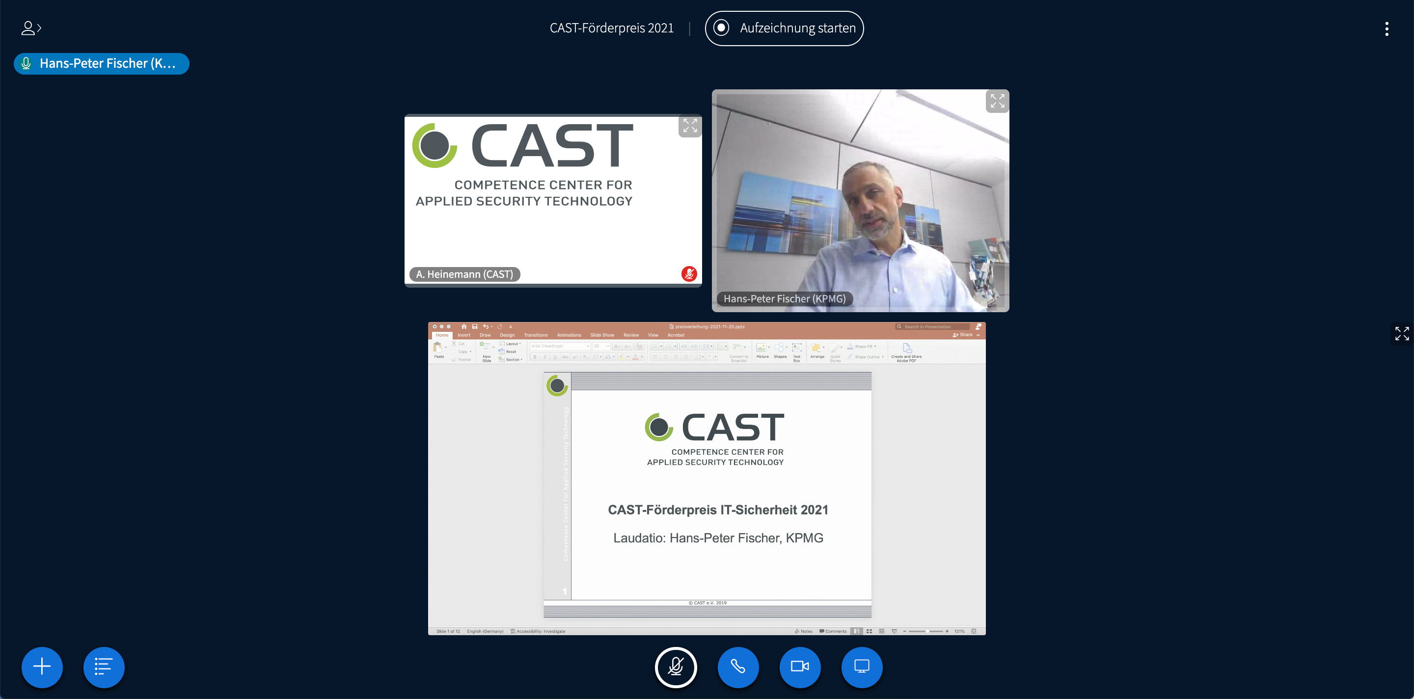Click the screen share monitor button
This screenshot has width=1414, height=699.
[x=862, y=667]
